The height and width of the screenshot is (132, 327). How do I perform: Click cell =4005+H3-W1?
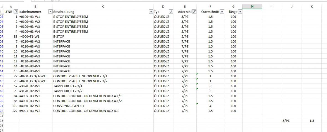click(35, 96)
